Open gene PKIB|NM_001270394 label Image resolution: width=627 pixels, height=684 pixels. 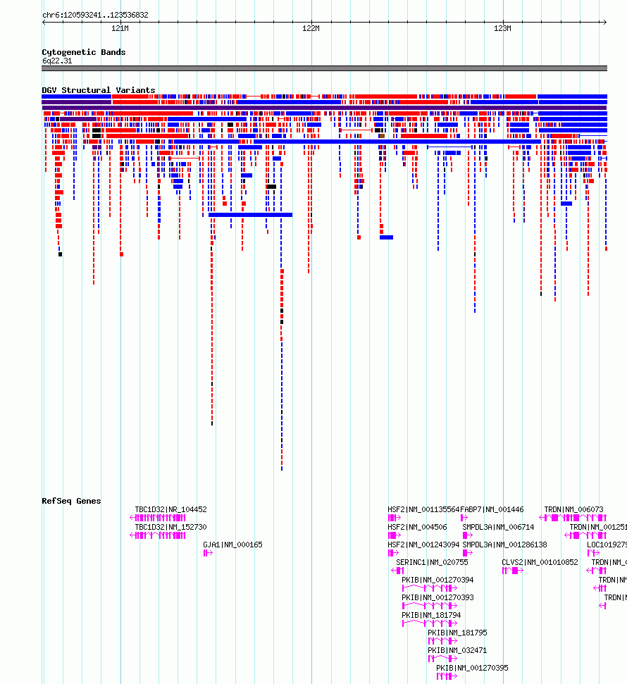pyautogui.click(x=437, y=580)
